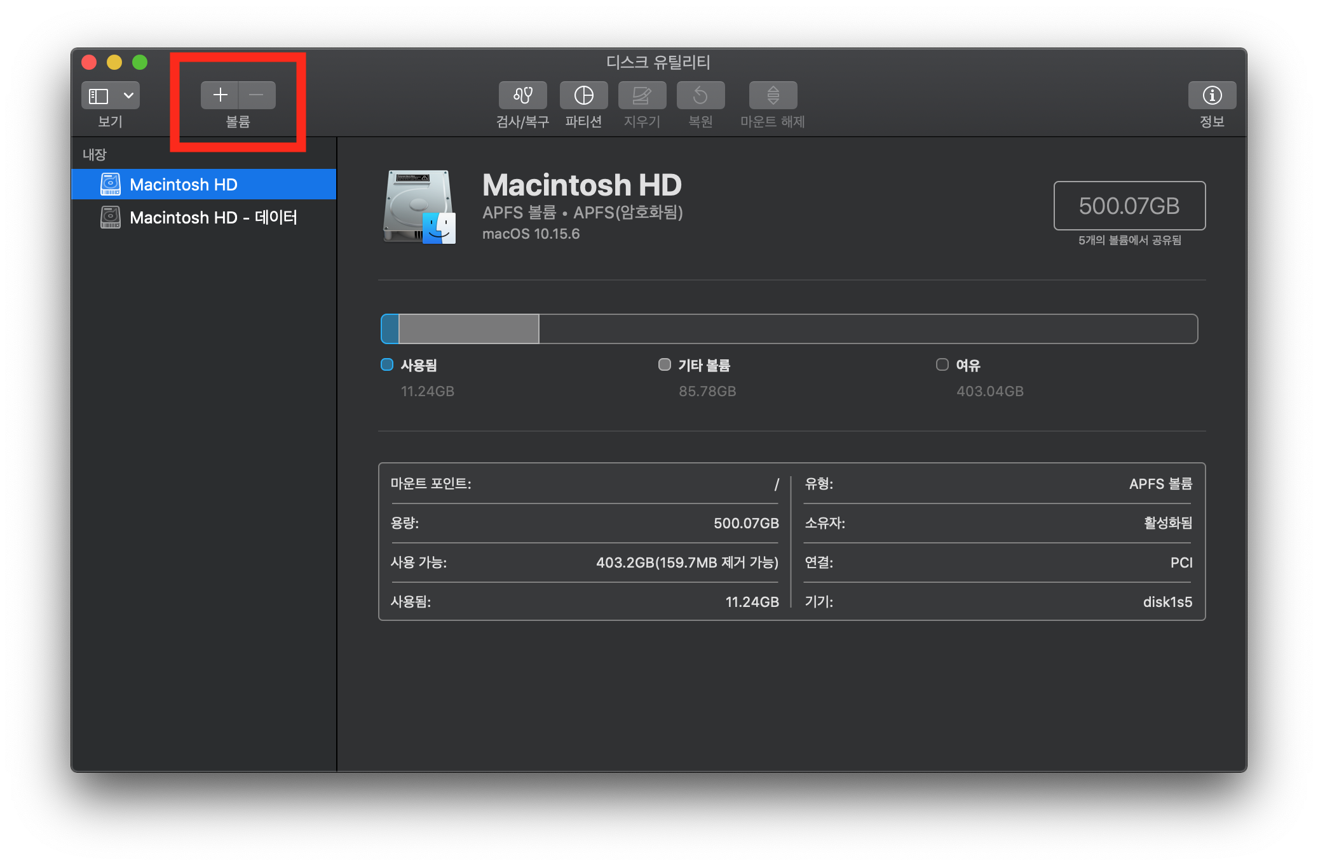Click the 기타 볼륨 gray legend swatch
This screenshot has width=1318, height=866.
coord(665,364)
